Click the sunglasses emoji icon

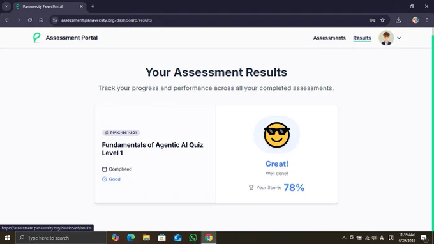click(277, 135)
